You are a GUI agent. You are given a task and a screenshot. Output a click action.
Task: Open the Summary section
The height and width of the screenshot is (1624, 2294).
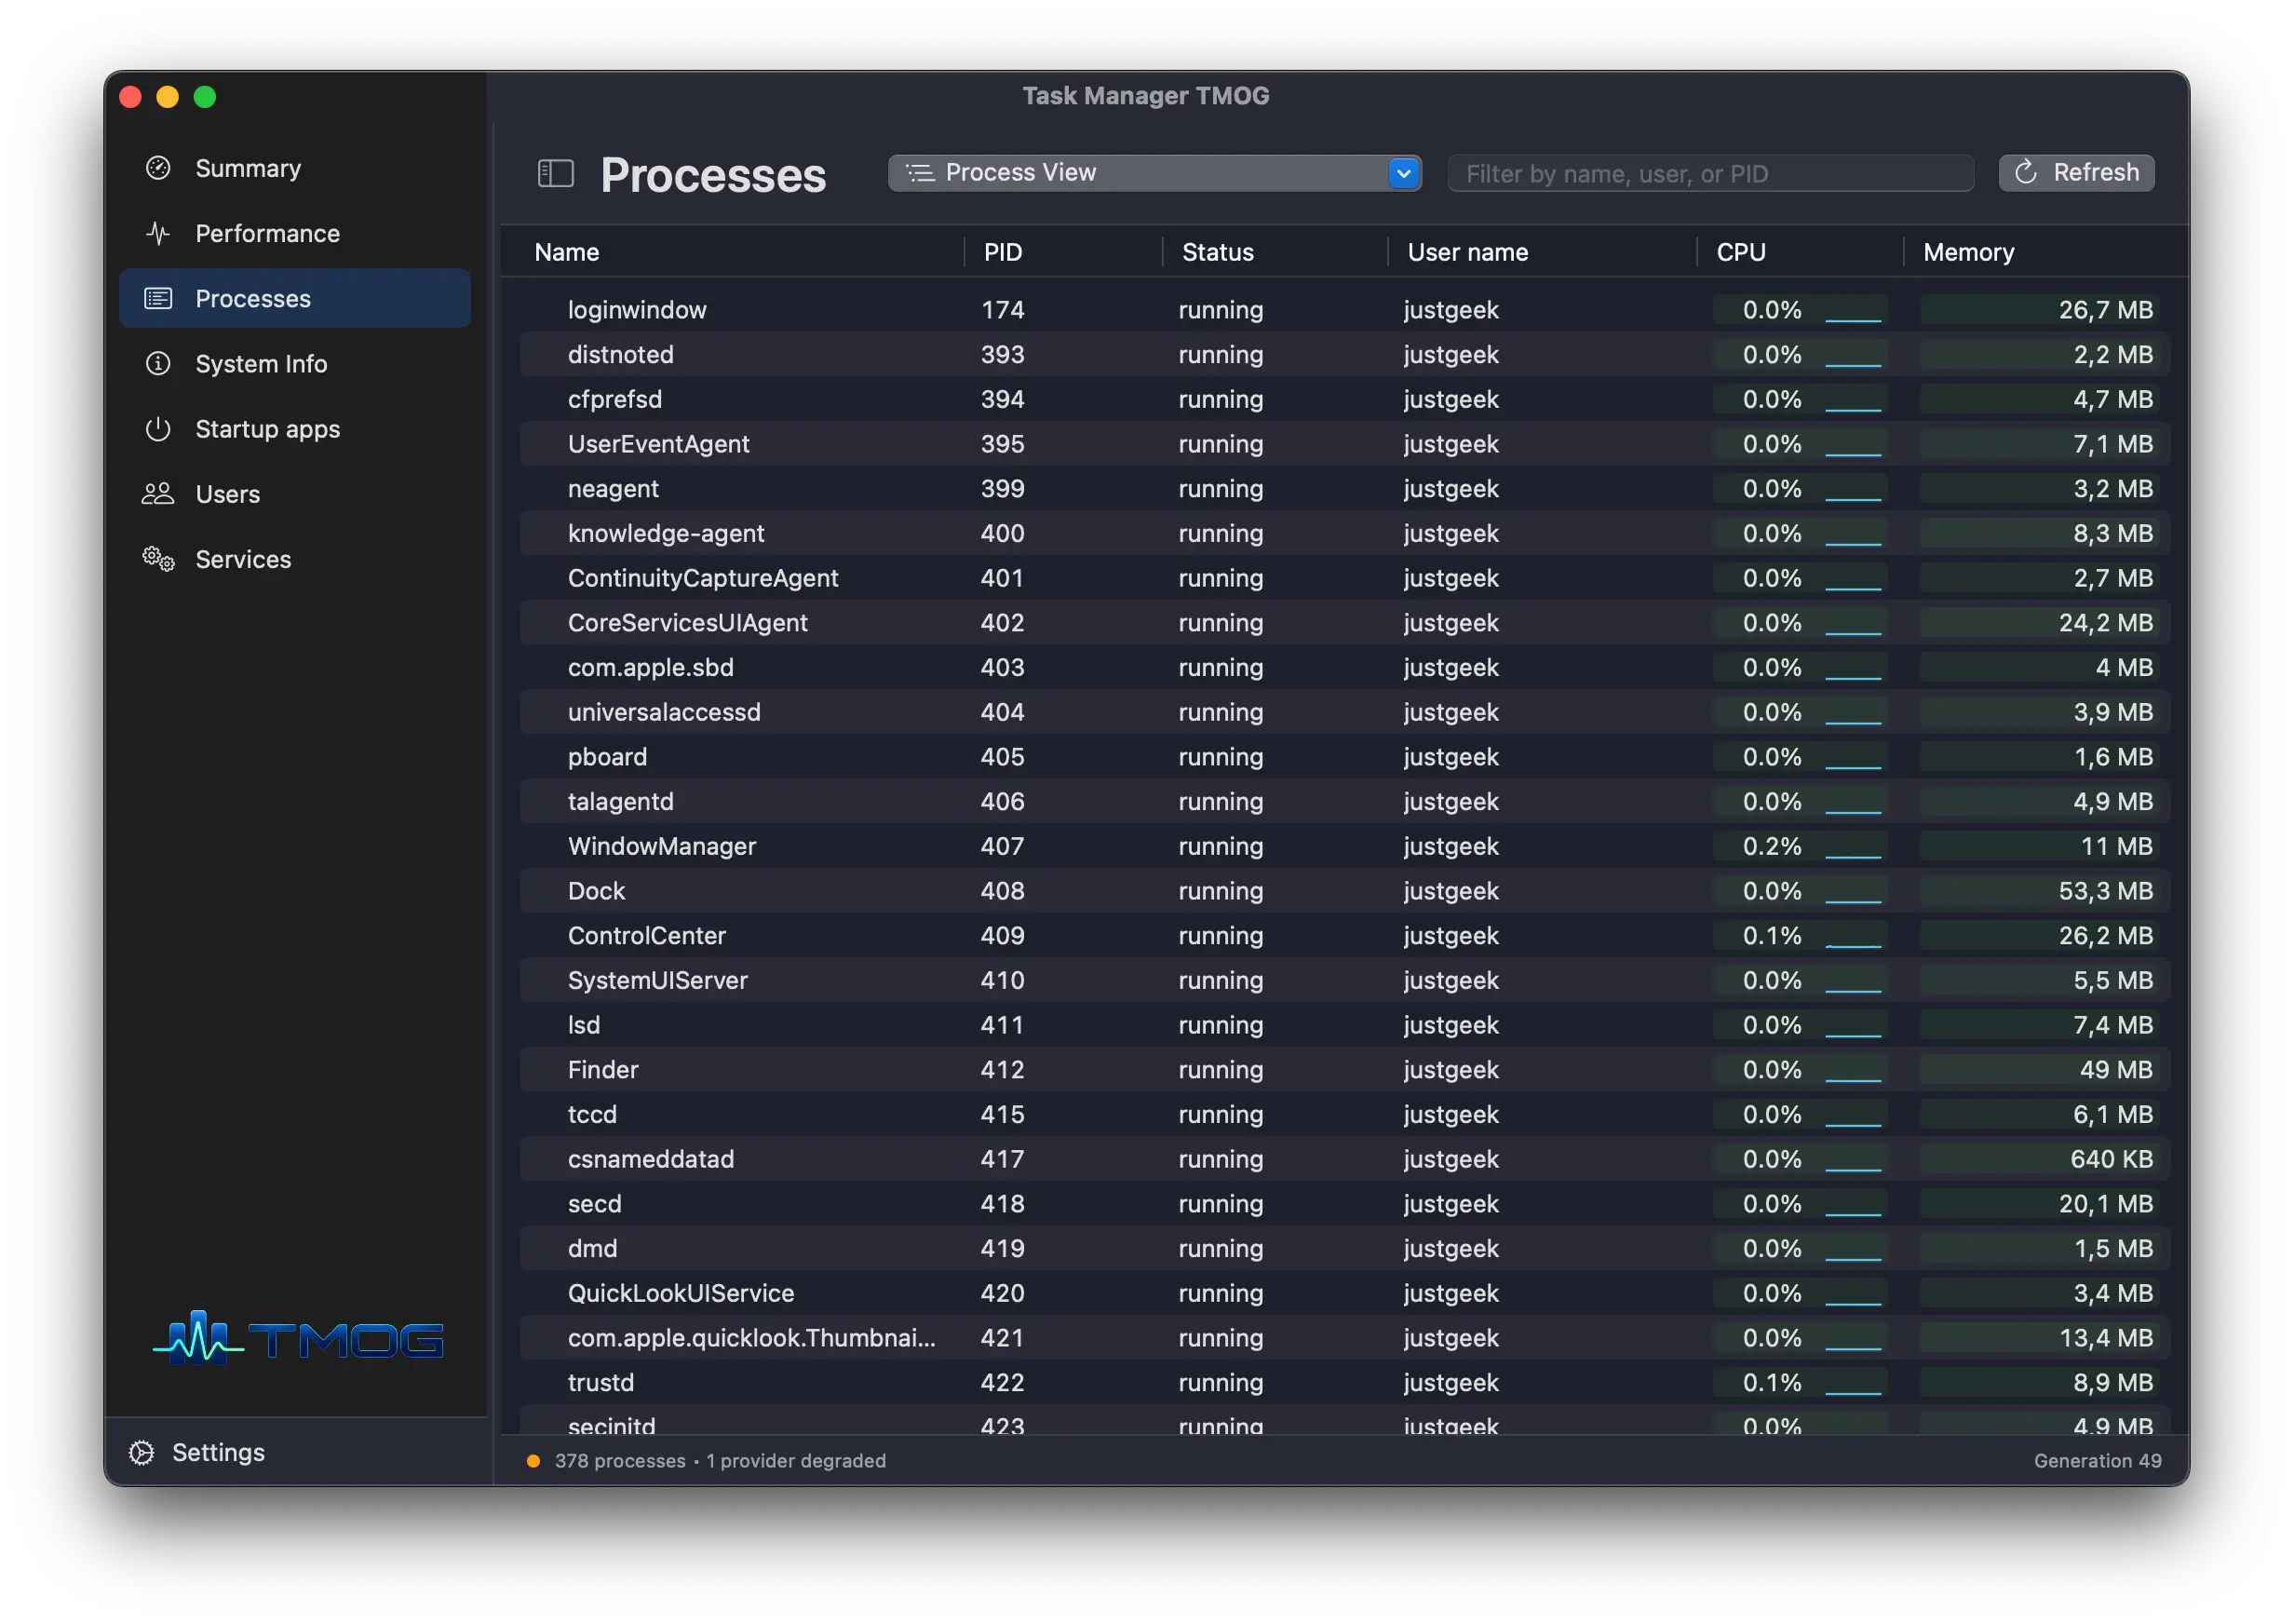tap(295, 168)
